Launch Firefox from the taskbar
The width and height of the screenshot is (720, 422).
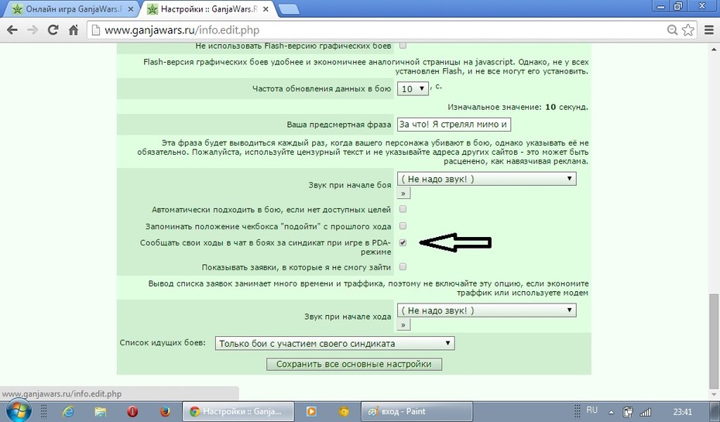(x=165, y=411)
